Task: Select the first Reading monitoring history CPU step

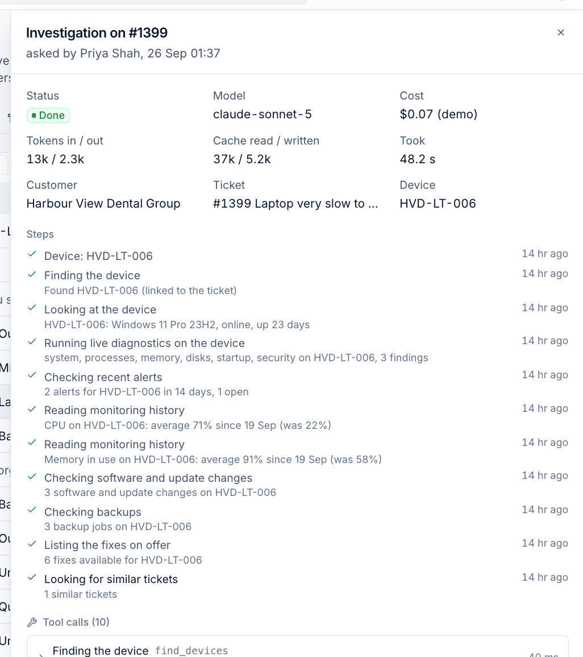Action: point(298,418)
